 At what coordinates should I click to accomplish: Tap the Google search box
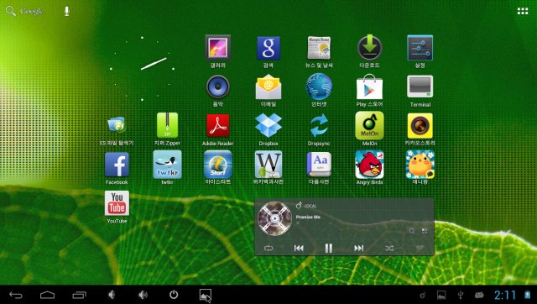click(x=24, y=11)
